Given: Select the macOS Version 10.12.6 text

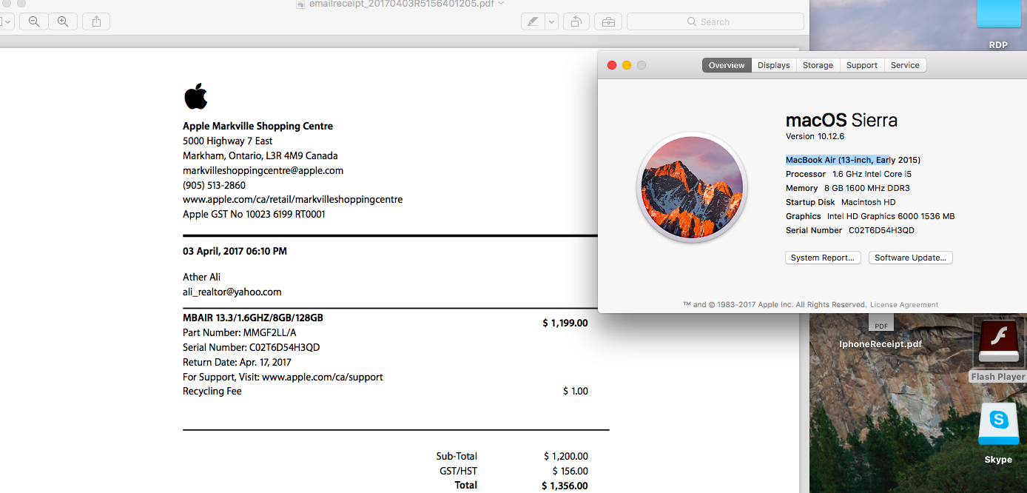Looking at the screenshot, I should click(815, 136).
